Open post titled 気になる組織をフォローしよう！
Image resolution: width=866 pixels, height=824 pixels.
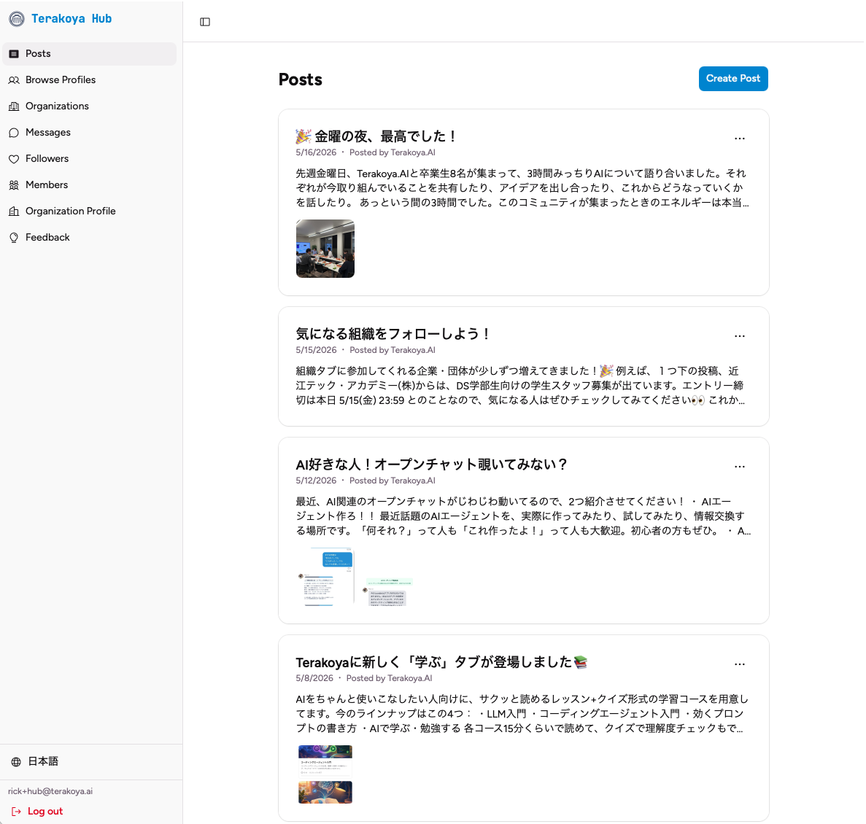(x=393, y=334)
